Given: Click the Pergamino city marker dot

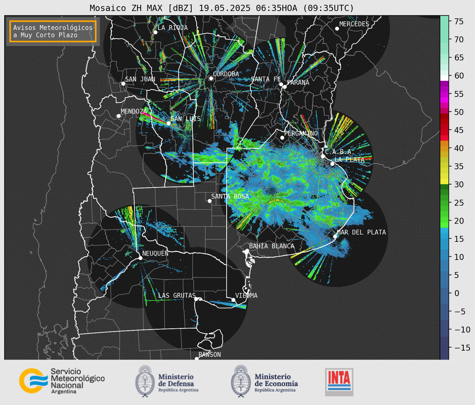Looking at the screenshot, I should pyautogui.click(x=282, y=138).
